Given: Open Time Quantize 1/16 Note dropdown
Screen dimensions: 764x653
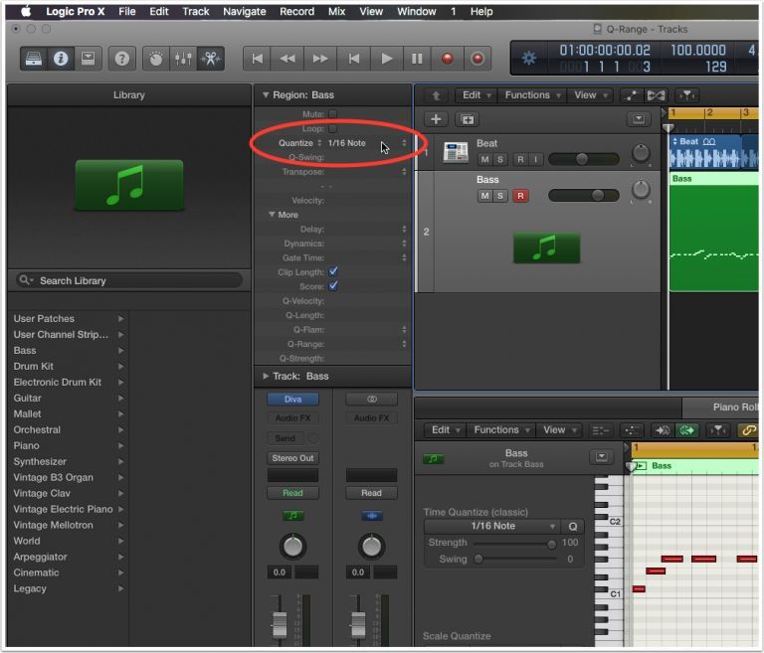Looking at the screenshot, I should pos(492,526).
